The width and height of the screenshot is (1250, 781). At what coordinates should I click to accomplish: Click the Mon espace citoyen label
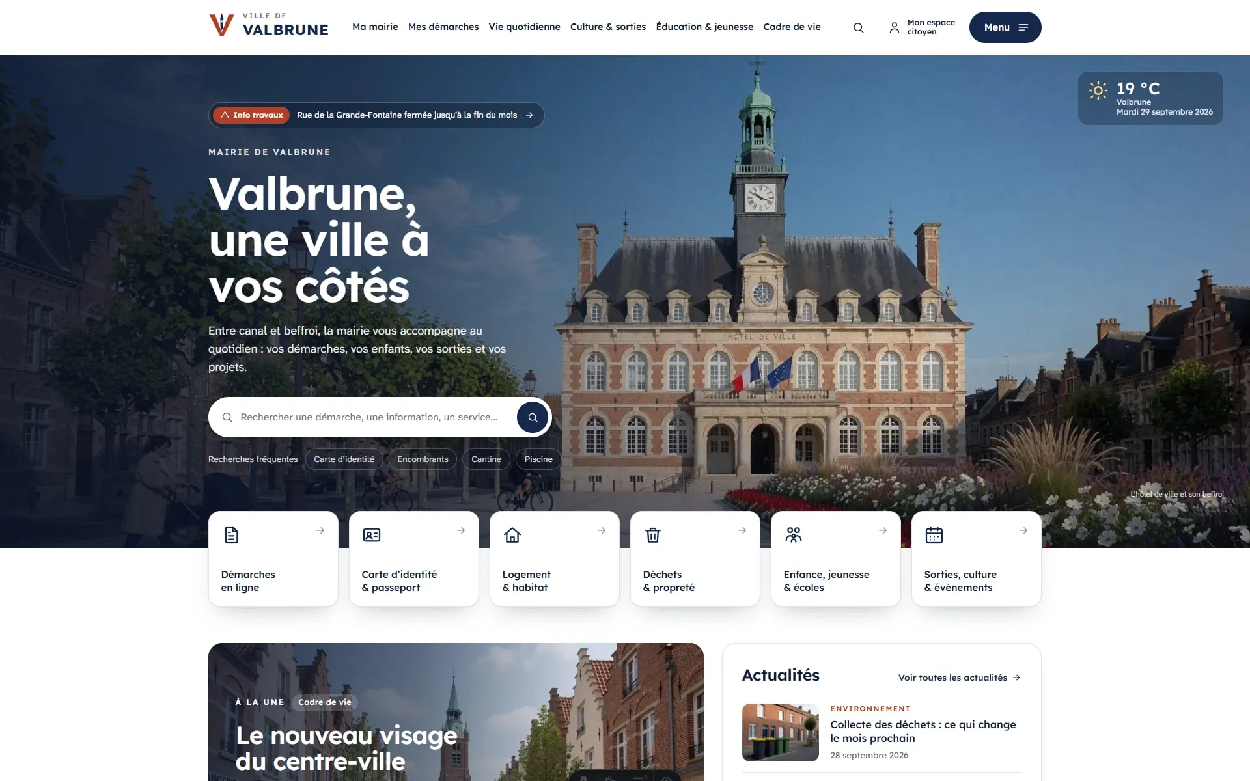[931, 27]
